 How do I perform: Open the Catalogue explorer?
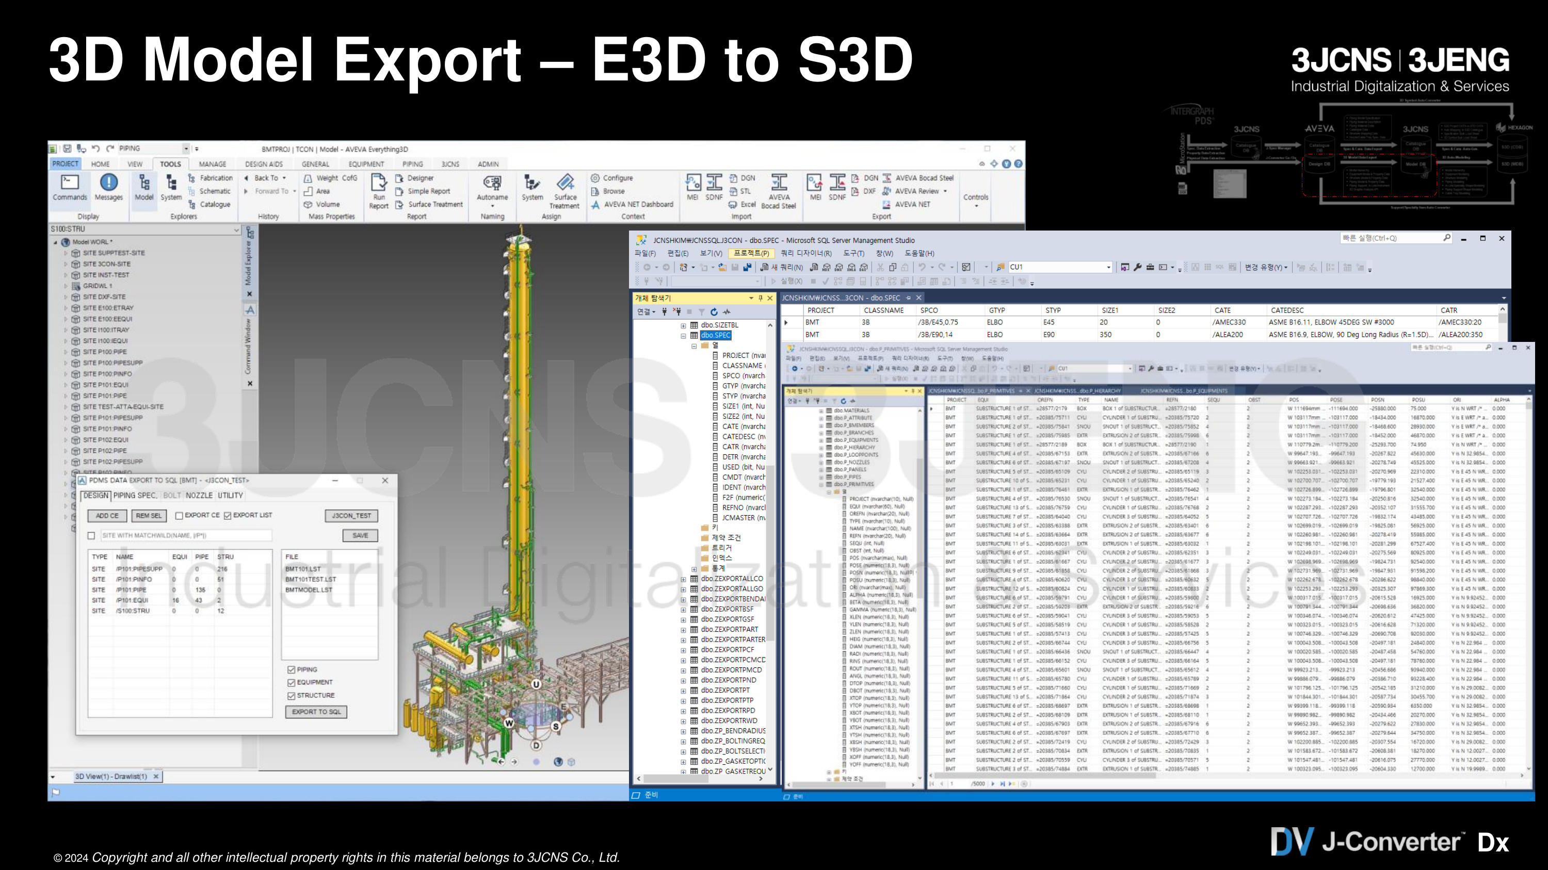(x=209, y=205)
